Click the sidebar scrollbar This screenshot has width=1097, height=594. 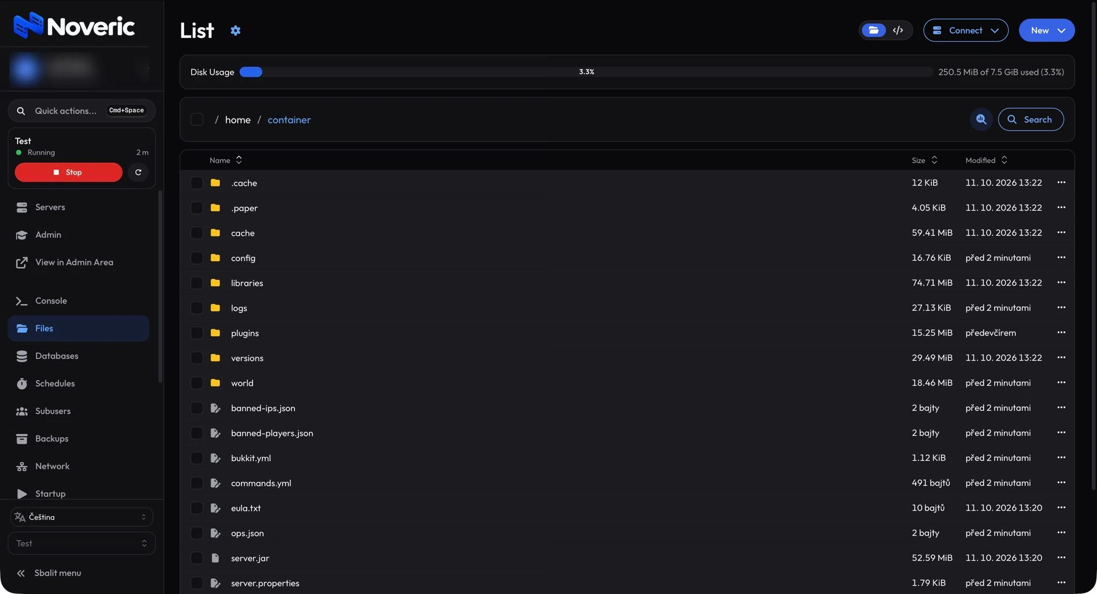coord(160,286)
